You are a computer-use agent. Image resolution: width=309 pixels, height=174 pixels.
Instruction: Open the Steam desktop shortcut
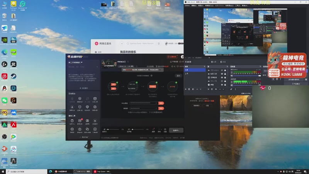coord(14,77)
